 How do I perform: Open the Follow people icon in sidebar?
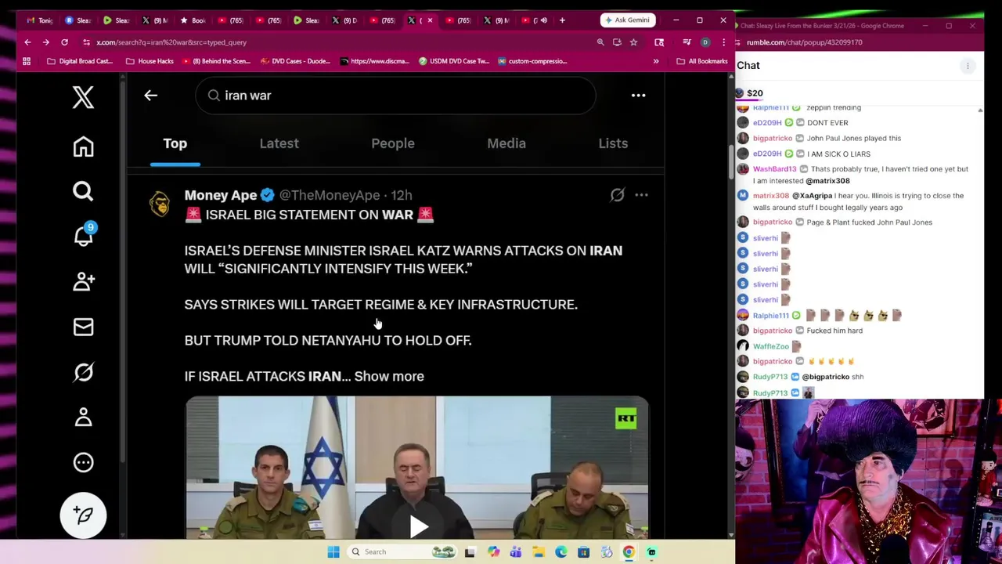[83, 281]
